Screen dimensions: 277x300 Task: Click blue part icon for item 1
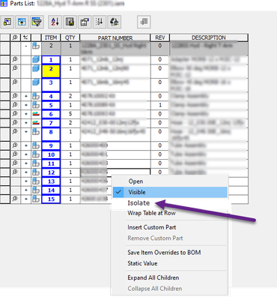(36, 59)
